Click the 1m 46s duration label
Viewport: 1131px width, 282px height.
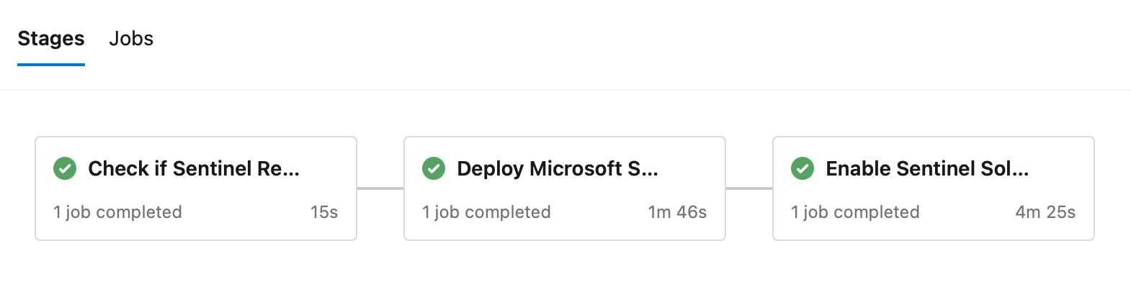(677, 212)
